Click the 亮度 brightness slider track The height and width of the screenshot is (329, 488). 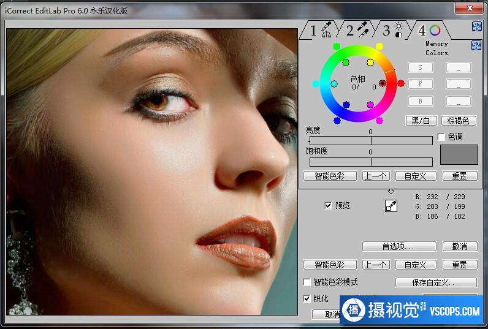tap(371, 140)
